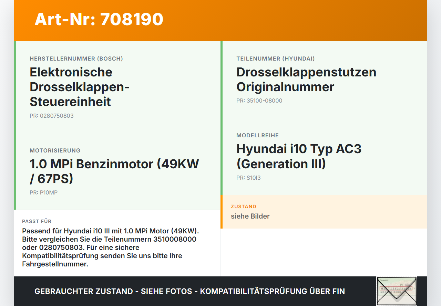Screen dimensions: 441x306
Task: Click the PR: 0280750803 number
Action: (x=52, y=116)
